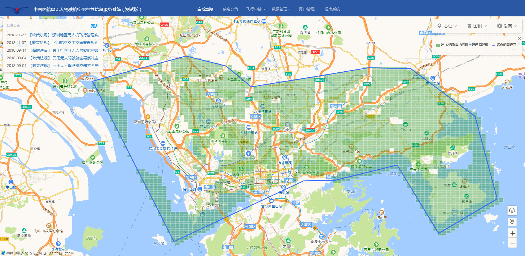Click the map layers stack icon
Image resolution: width=525 pixels, height=256 pixels.
512,210
